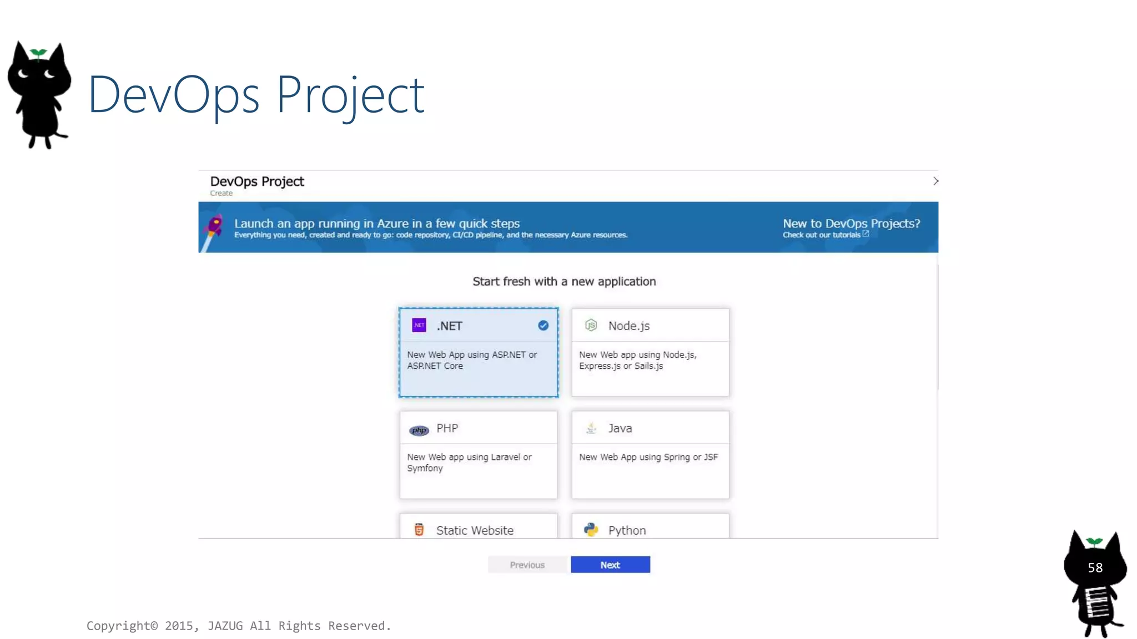This screenshot has height=639, width=1137.
Task: Click the Java coffee cup icon
Action: (591, 428)
